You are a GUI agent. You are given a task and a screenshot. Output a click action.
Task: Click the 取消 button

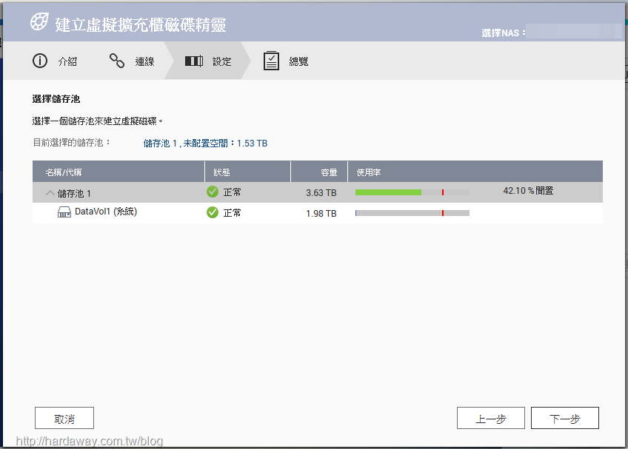[64, 418]
